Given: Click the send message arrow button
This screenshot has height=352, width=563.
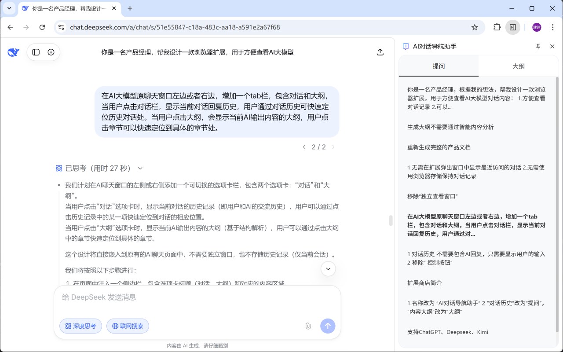Looking at the screenshot, I should 328,326.
